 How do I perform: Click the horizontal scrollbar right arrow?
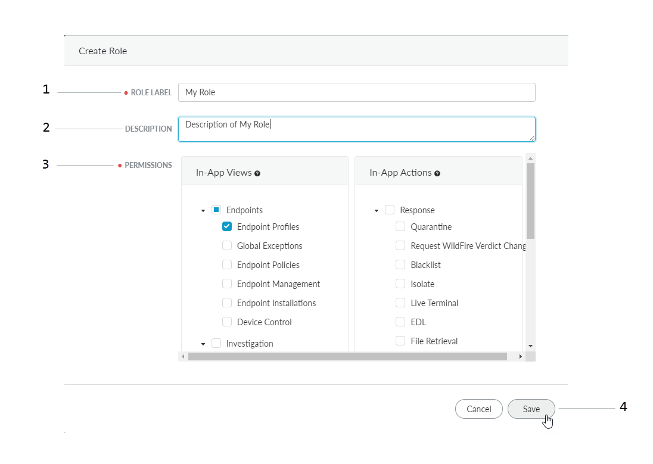520,356
